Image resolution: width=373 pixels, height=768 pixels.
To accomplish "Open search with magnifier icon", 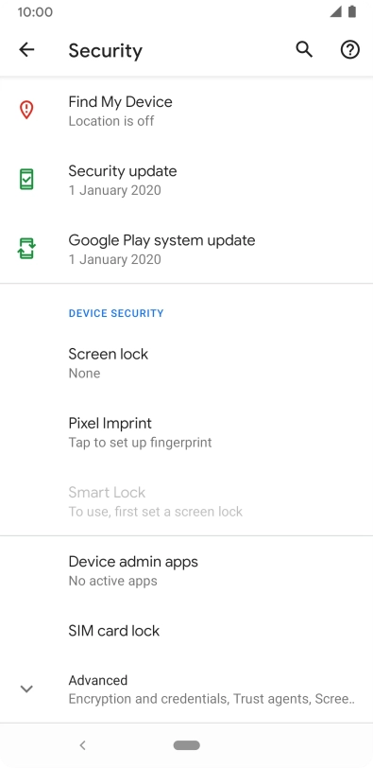I will [x=304, y=49].
